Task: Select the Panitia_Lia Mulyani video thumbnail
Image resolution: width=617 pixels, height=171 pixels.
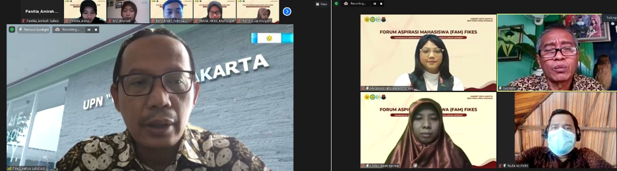Action: coord(258,12)
